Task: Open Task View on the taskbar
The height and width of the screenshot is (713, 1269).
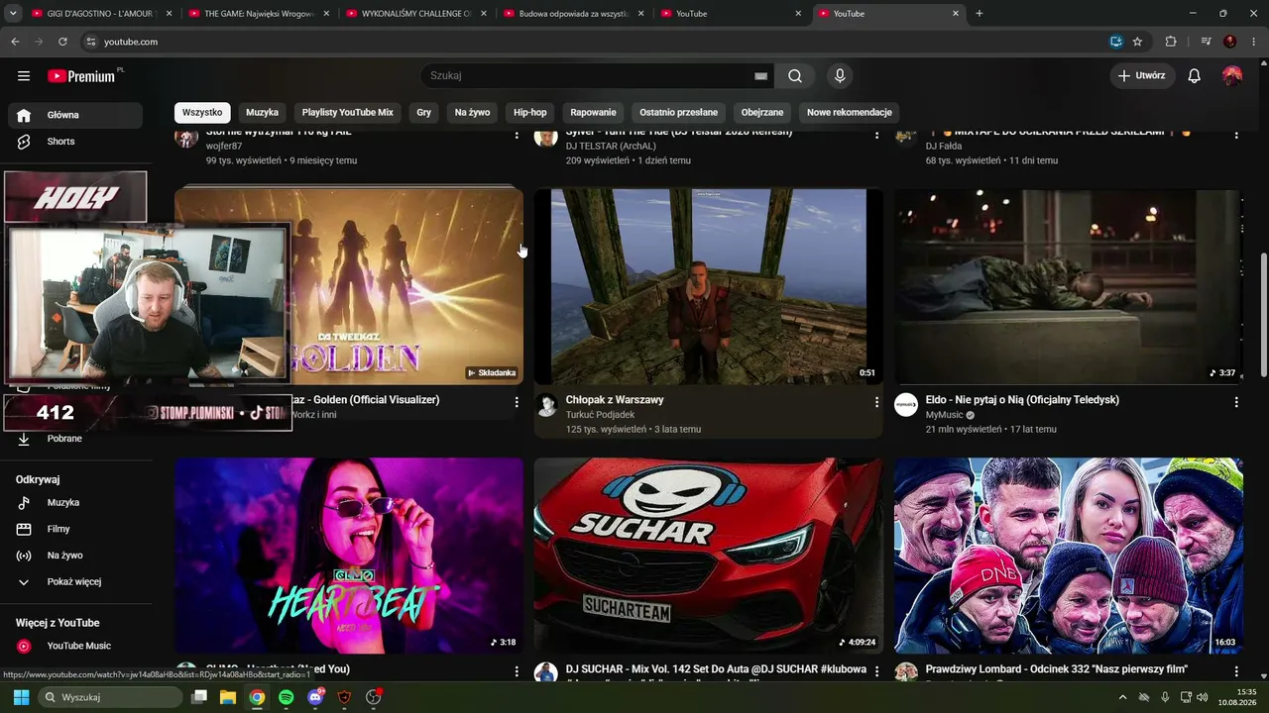Action: click(198, 697)
